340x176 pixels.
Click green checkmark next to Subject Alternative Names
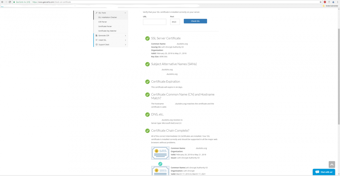click(x=147, y=64)
